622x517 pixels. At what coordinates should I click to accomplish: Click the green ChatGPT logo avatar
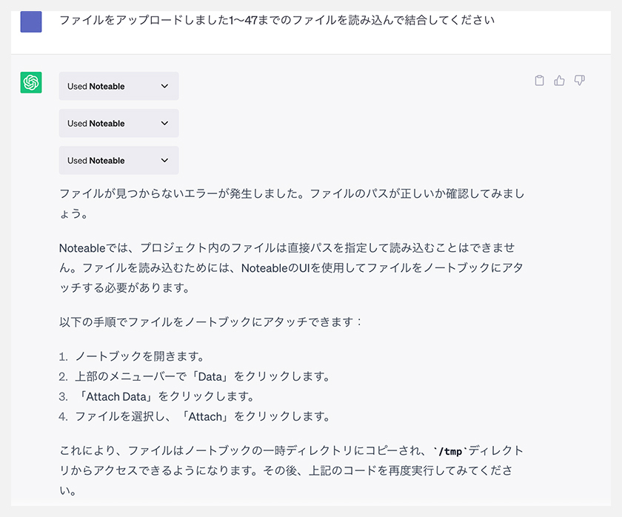pos(31,82)
